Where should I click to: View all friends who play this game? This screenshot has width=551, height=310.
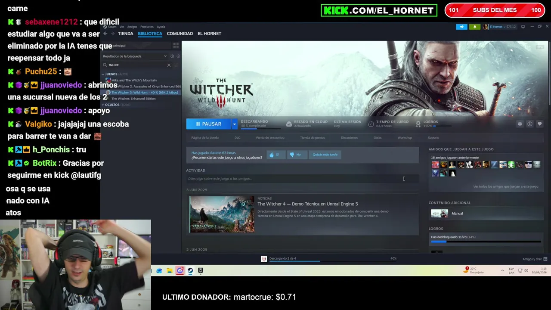coord(505,187)
